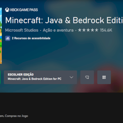The width and height of the screenshot is (123, 123).
Task: View the five-star rating
Action: (88, 30)
